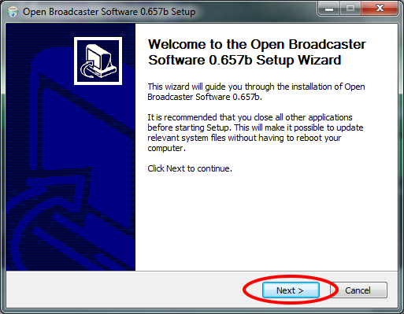Image resolution: width=404 pixels, height=314 pixels.
Task: Click the Next > button
Action: point(291,290)
